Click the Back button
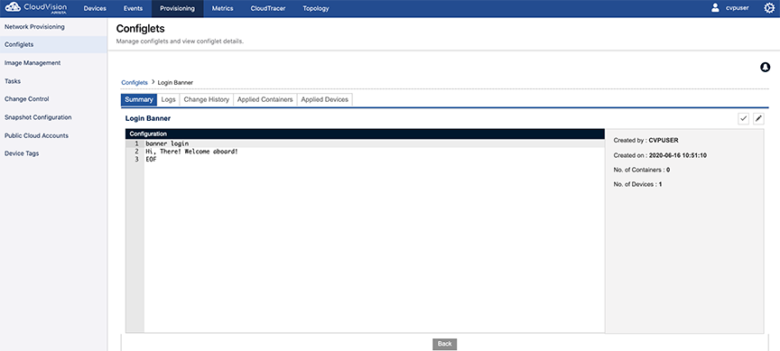780x351 pixels. point(445,344)
